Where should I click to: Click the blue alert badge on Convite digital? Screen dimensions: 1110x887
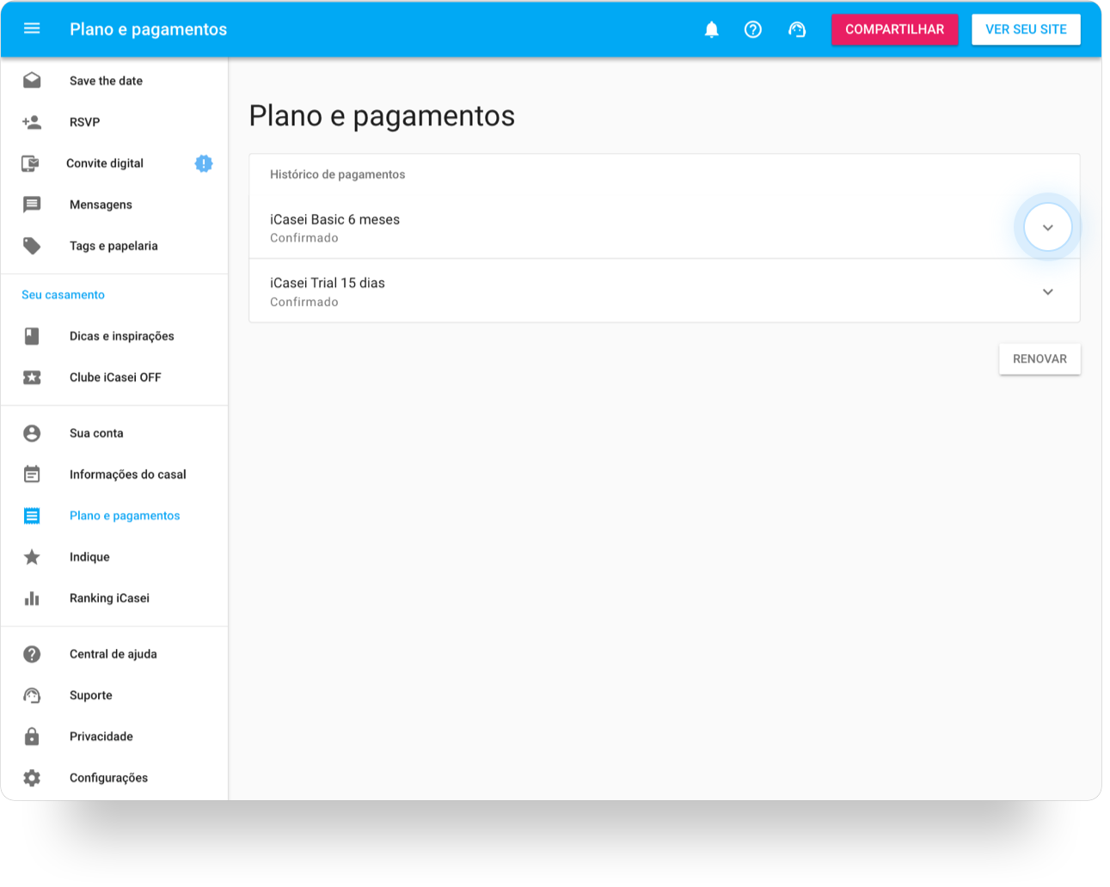pos(203,163)
